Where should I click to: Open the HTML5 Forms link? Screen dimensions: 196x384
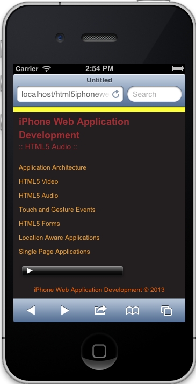click(x=39, y=224)
